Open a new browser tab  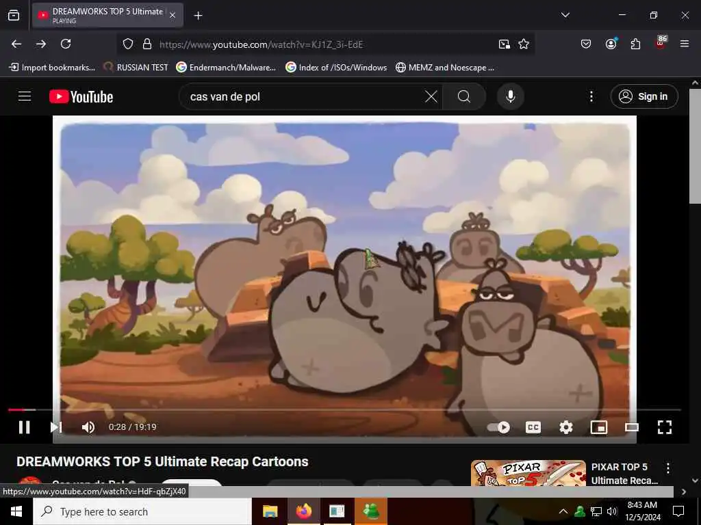coord(198,16)
